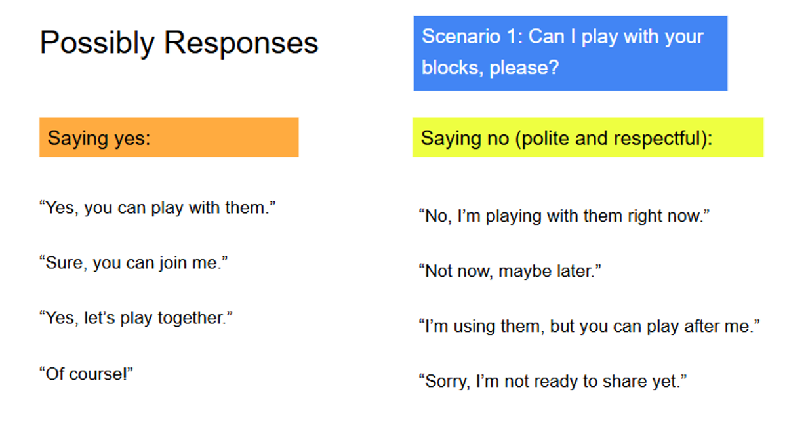Select the quote 'Yes, let's play together.'
This screenshot has height=444, width=787.
tap(136, 319)
